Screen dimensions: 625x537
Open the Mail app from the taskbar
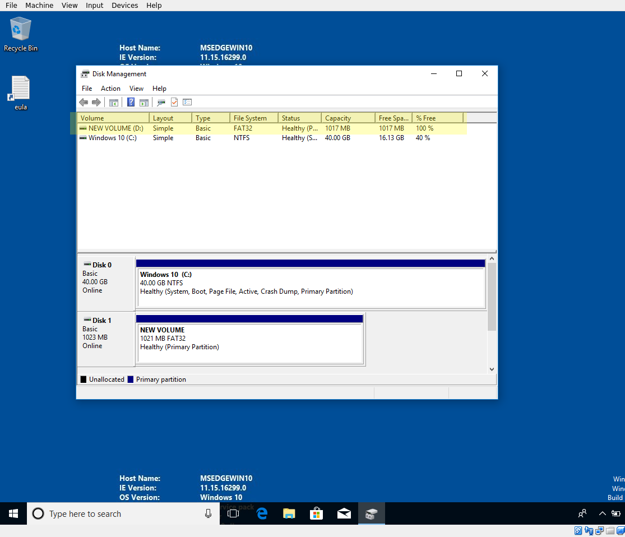point(344,513)
